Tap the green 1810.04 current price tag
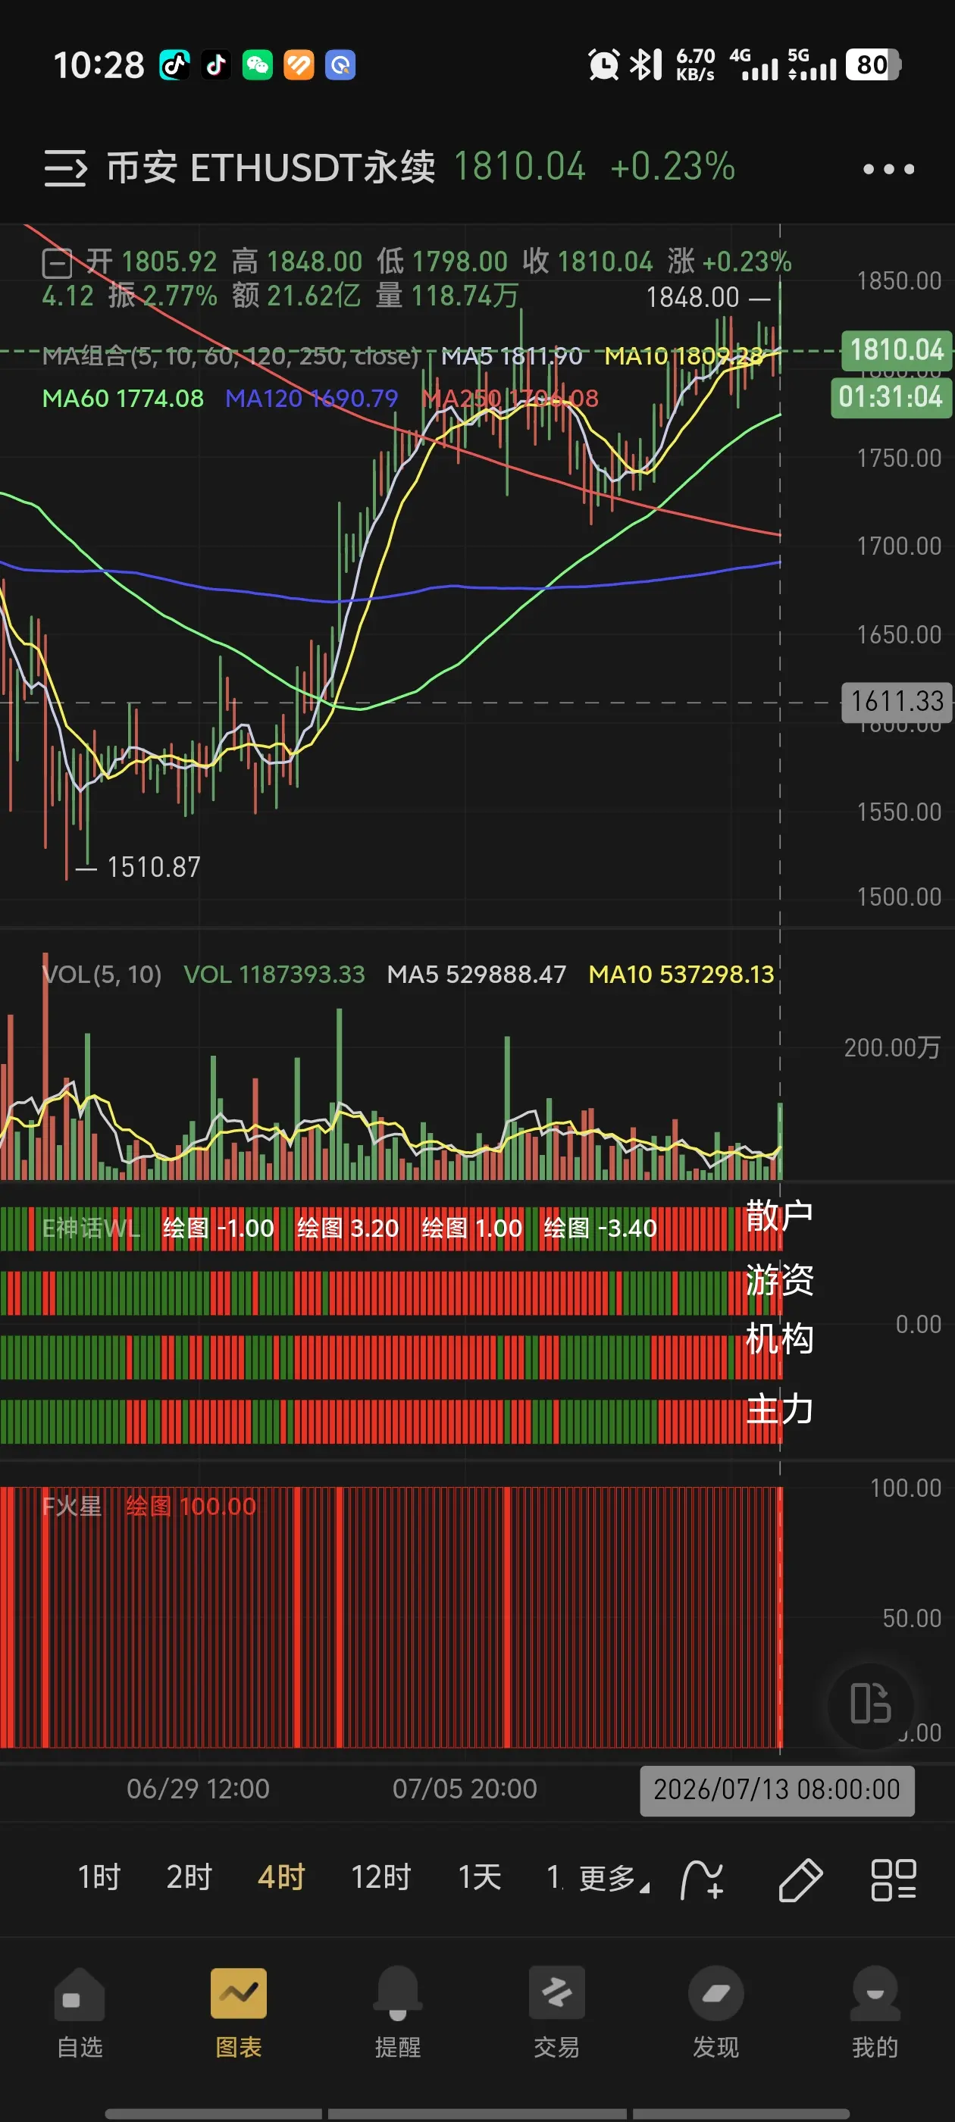 coord(897,350)
